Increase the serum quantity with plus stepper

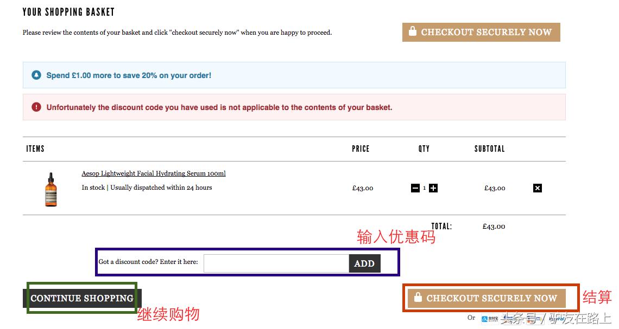click(433, 188)
